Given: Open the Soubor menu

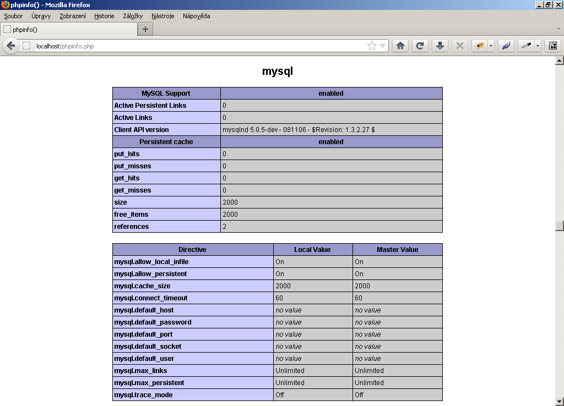Looking at the screenshot, I should click(x=13, y=16).
